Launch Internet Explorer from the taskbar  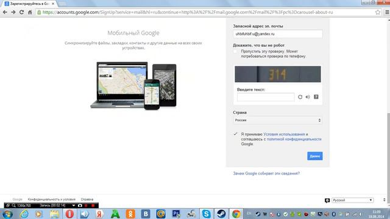pos(24,214)
